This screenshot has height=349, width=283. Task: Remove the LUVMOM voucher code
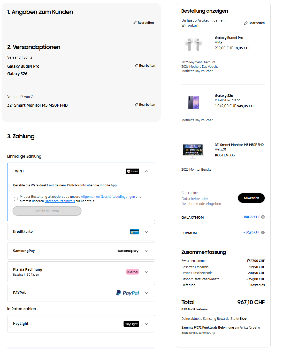(263, 232)
